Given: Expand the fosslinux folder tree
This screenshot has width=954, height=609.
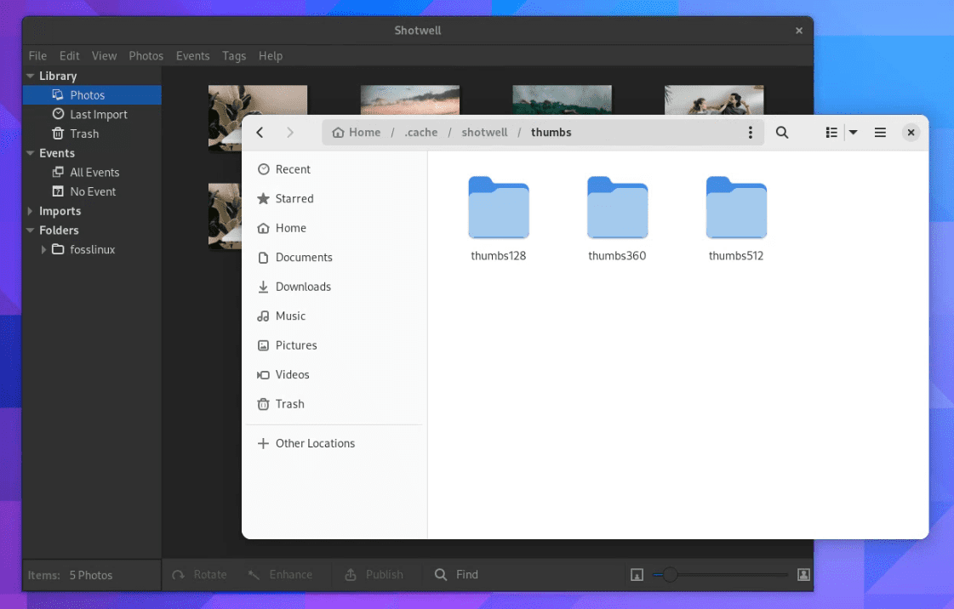Looking at the screenshot, I should (x=43, y=250).
